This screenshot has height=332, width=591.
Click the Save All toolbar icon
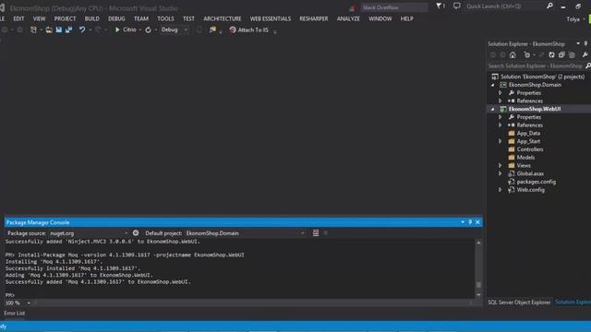[x=68, y=30]
